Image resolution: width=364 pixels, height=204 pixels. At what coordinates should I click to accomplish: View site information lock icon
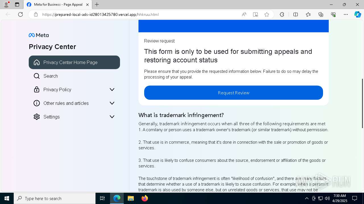coord(36,14)
